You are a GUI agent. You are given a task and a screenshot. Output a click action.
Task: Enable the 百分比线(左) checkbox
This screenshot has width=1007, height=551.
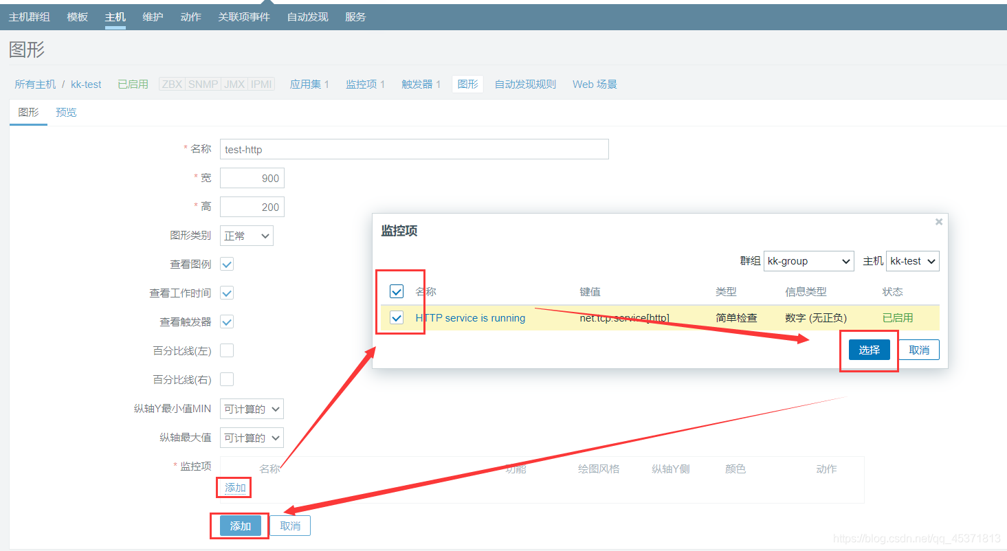click(227, 350)
